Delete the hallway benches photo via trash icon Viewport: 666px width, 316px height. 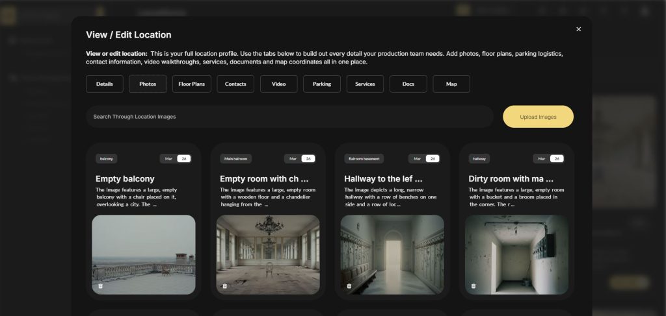tap(349, 286)
